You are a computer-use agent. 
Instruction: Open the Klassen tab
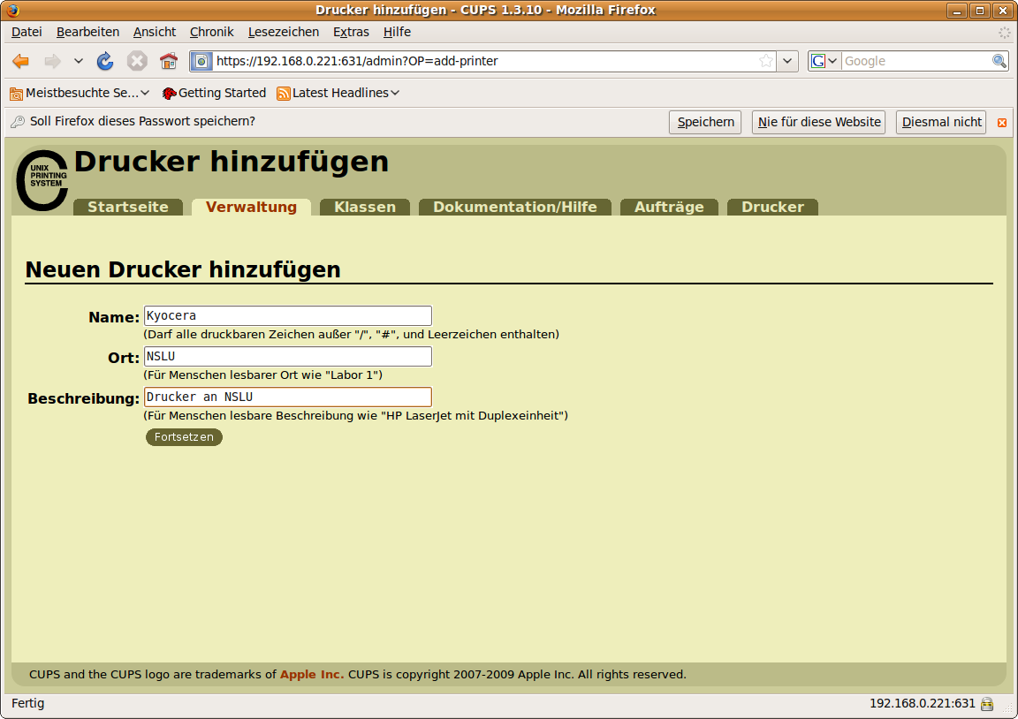tap(365, 207)
